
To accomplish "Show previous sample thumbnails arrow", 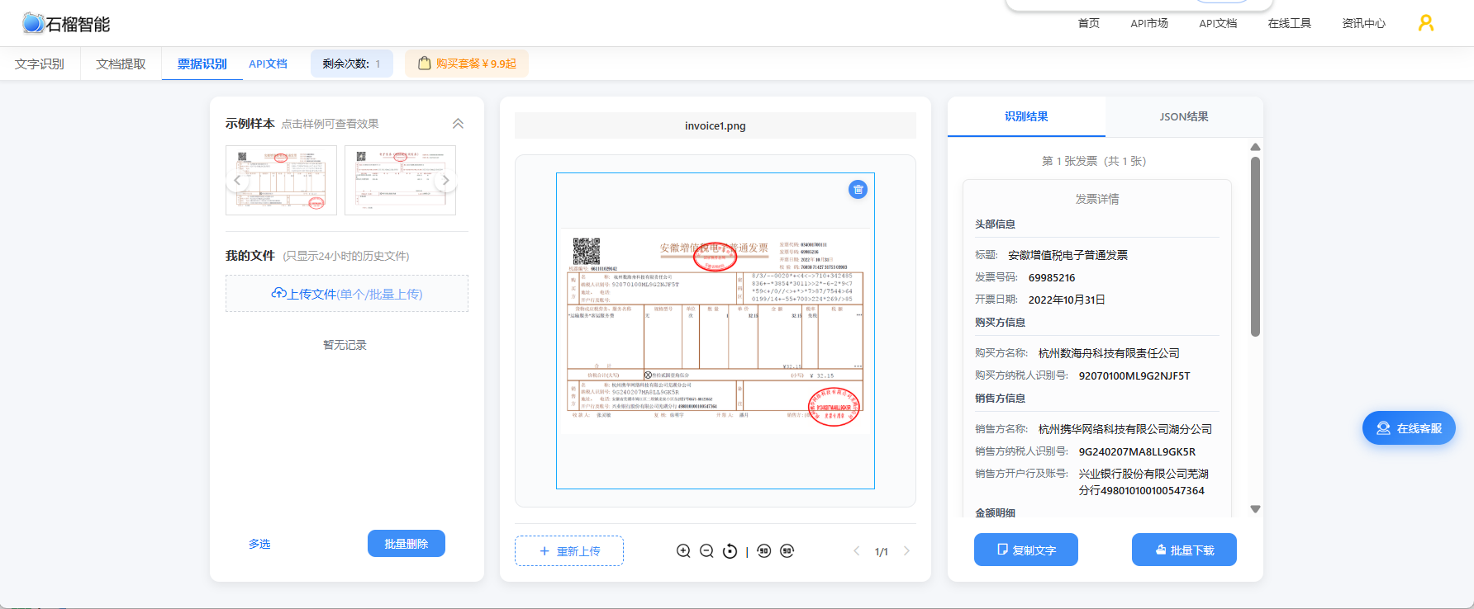I will click(x=237, y=180).
